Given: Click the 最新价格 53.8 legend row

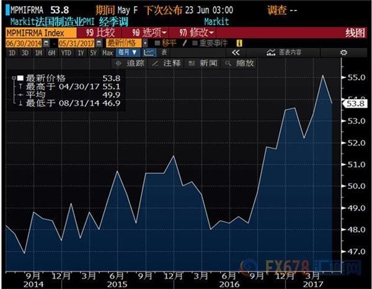Looking at the screenshot, I should (x=69, y=78).
